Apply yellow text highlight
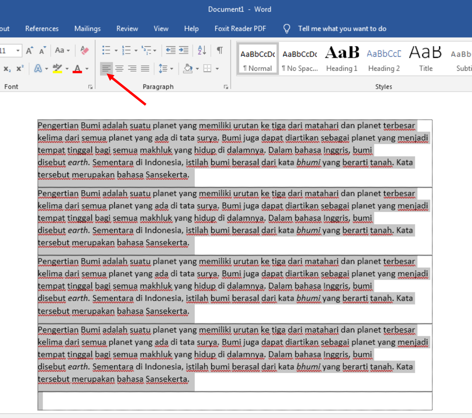Image resolution: width=472 pixels, height=418 pixels. click(58, 68)
